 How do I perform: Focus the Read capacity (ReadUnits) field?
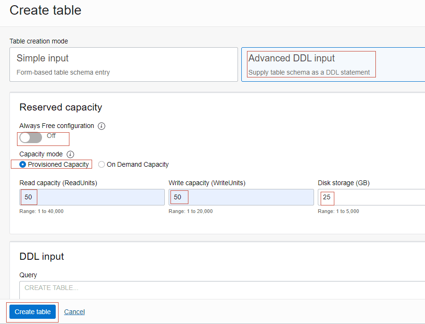[x=92, y=197]
